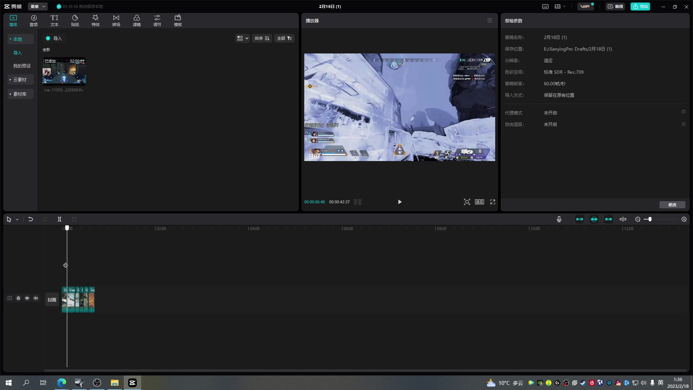Image resolution: width=693 pixels, height=390 pixels.
Task: Mute the main video track
Action: (x=36, y=298)
